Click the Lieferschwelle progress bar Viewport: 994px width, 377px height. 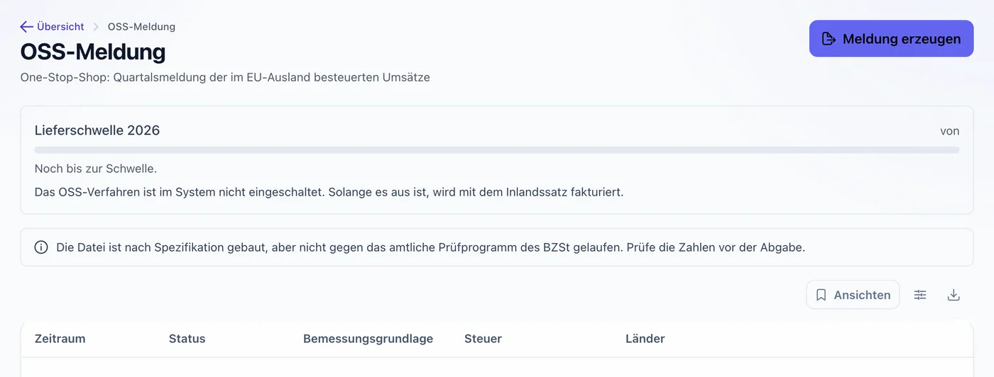pos(497,150)
